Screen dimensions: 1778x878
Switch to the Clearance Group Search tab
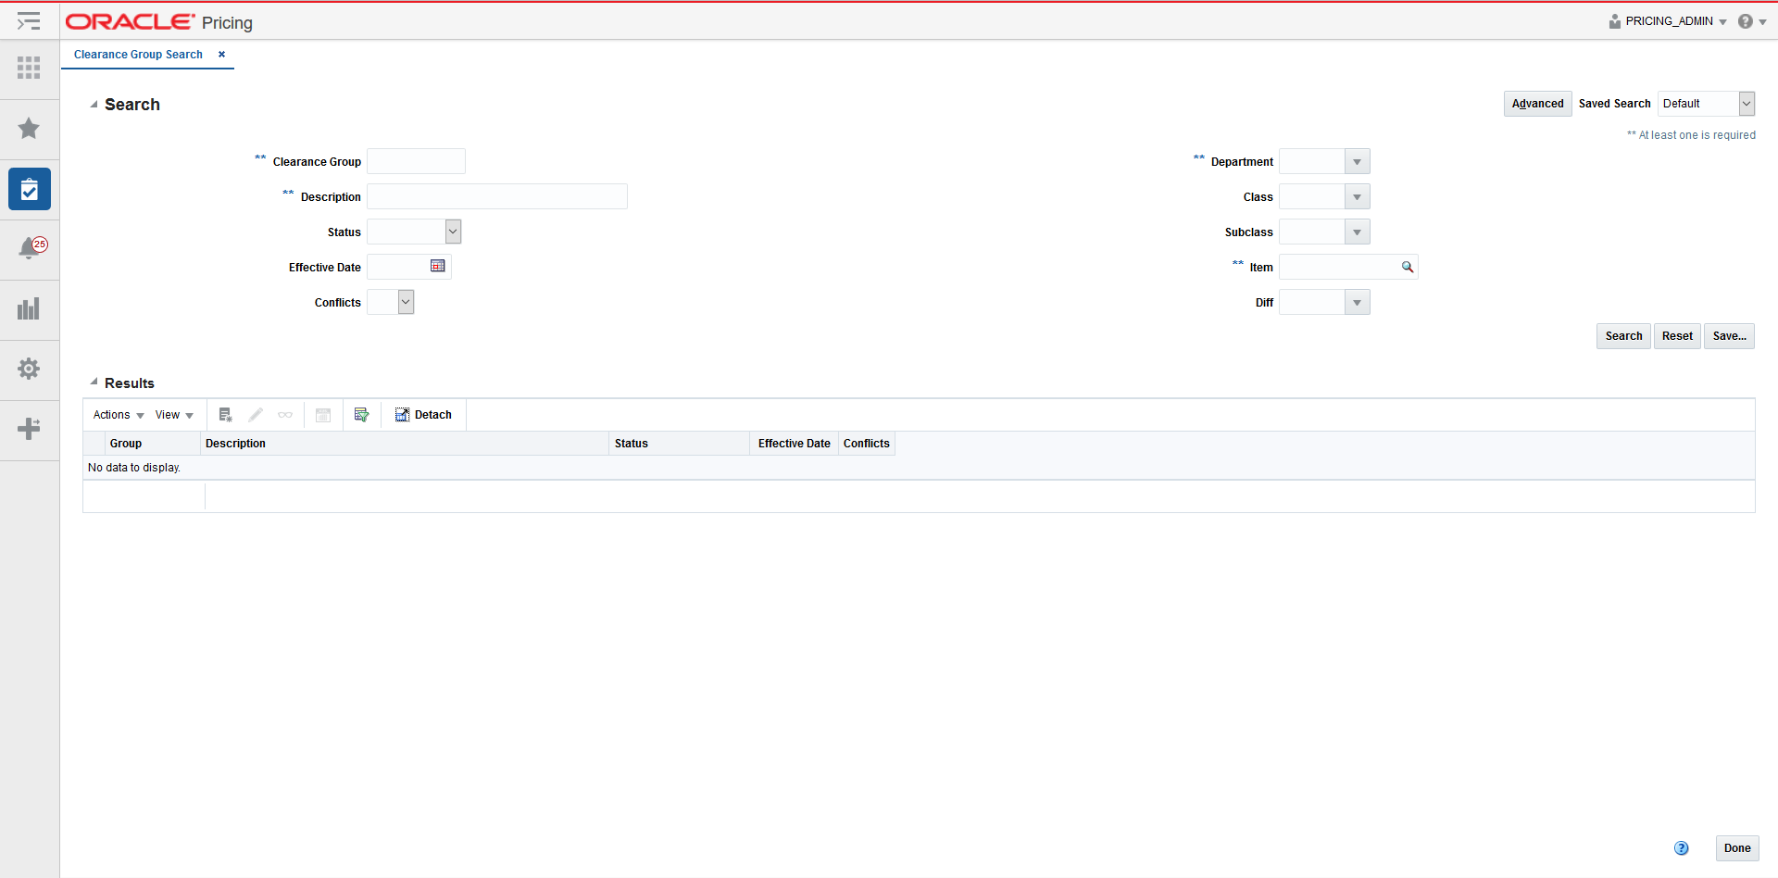[x=137, y=55]
